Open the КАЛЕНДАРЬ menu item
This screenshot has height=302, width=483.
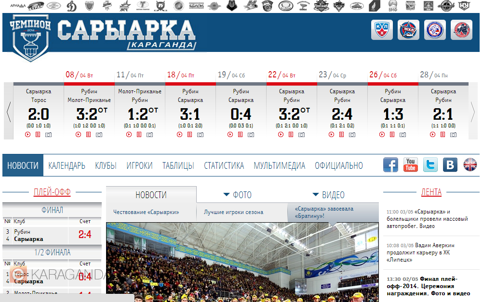click(x=67, y=166)
